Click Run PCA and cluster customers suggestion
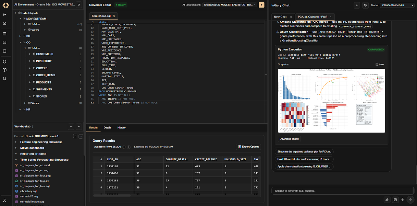 (304, 159)
